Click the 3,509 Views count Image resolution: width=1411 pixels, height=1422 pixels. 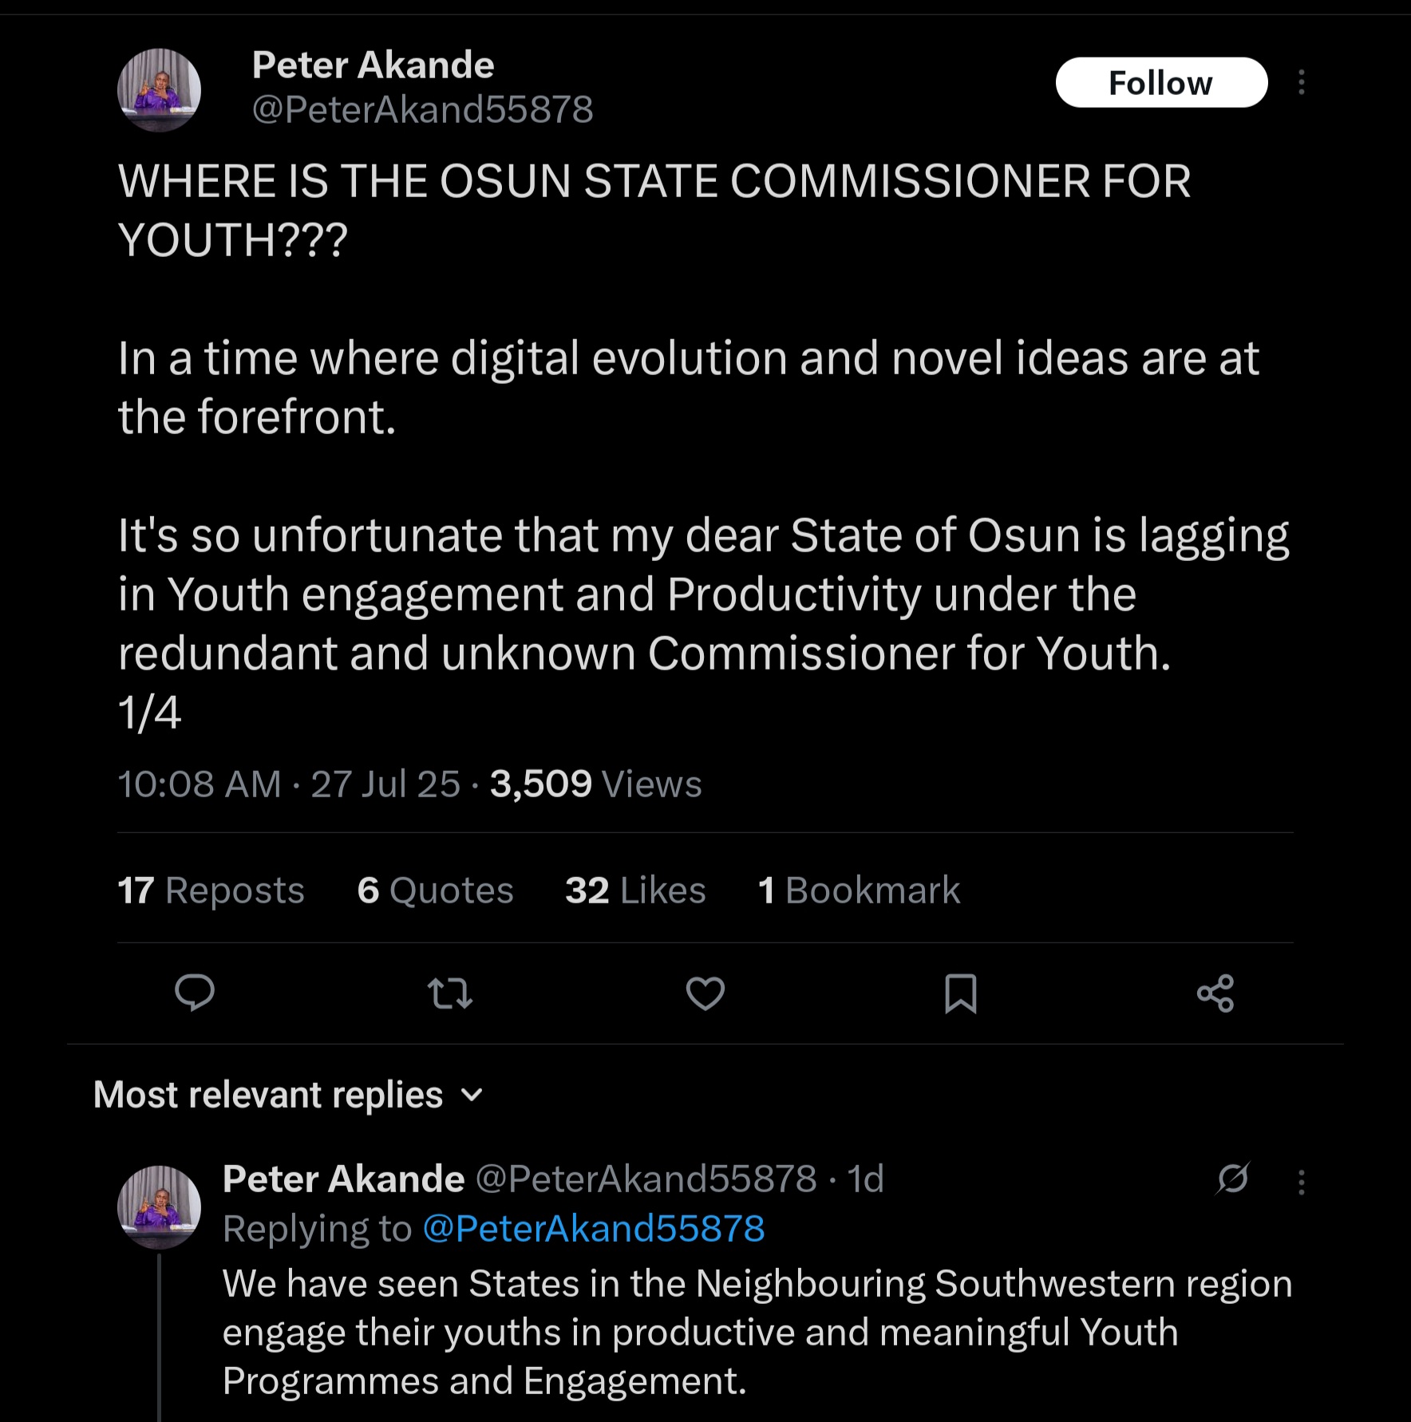tap(595, 784)
